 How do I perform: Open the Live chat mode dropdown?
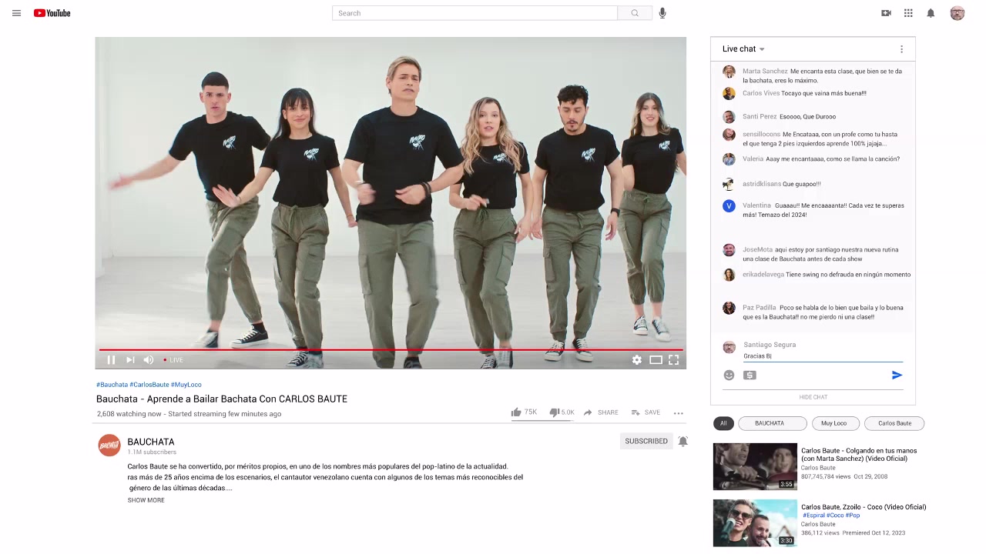[743, 49]
